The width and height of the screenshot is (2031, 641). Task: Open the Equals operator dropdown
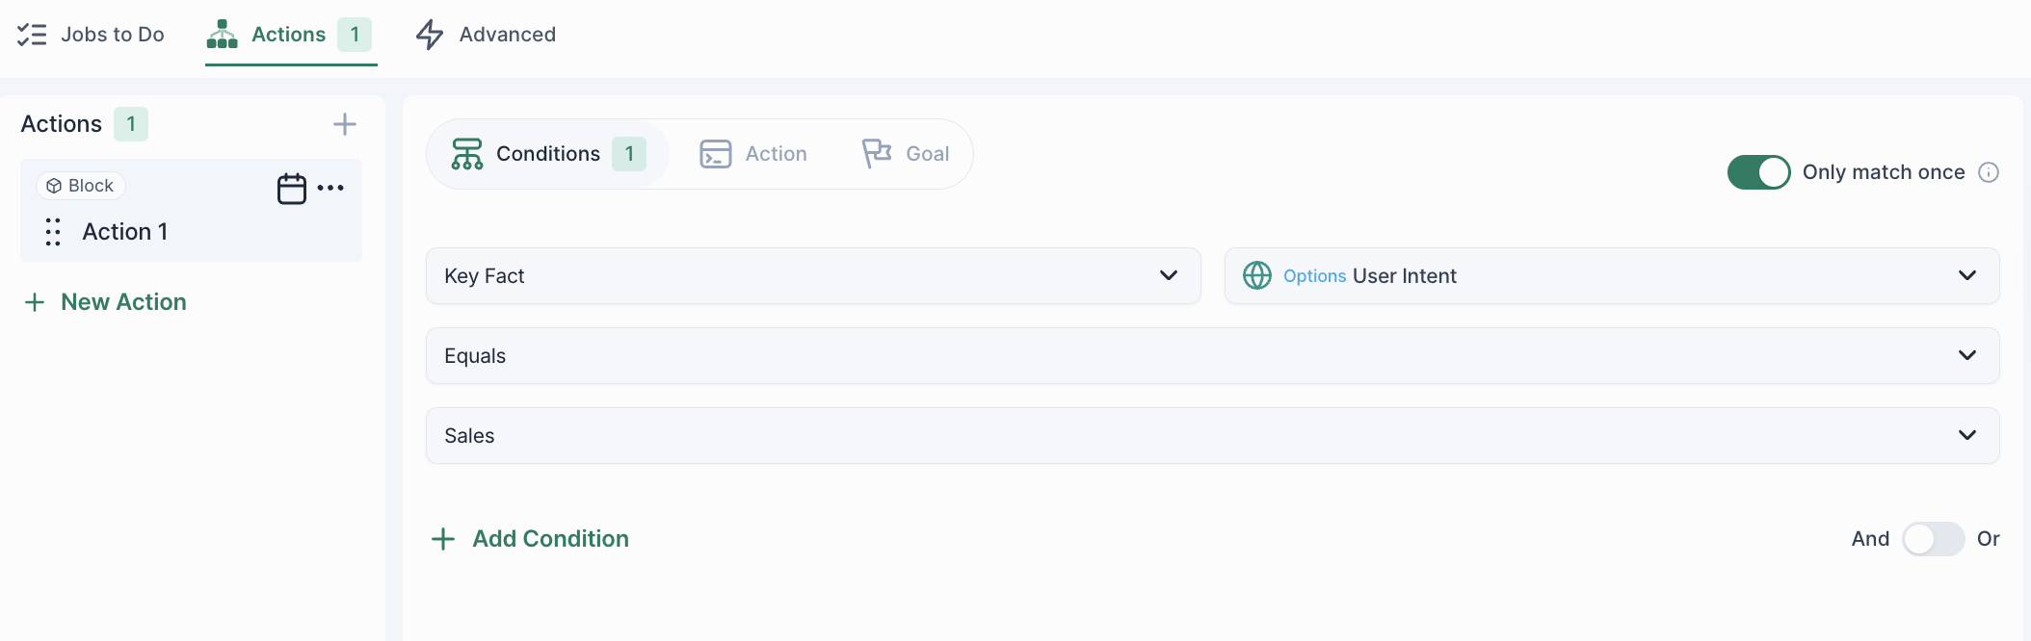pos(1212,356)
